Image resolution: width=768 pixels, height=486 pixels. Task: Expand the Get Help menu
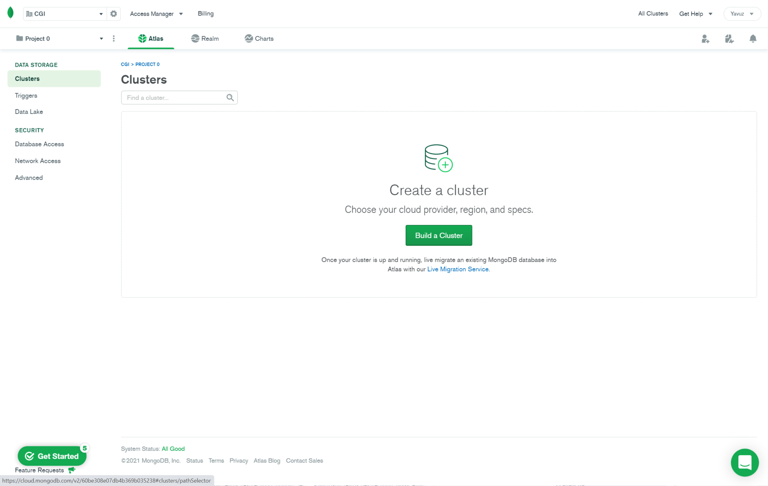[x=695, y=13]
